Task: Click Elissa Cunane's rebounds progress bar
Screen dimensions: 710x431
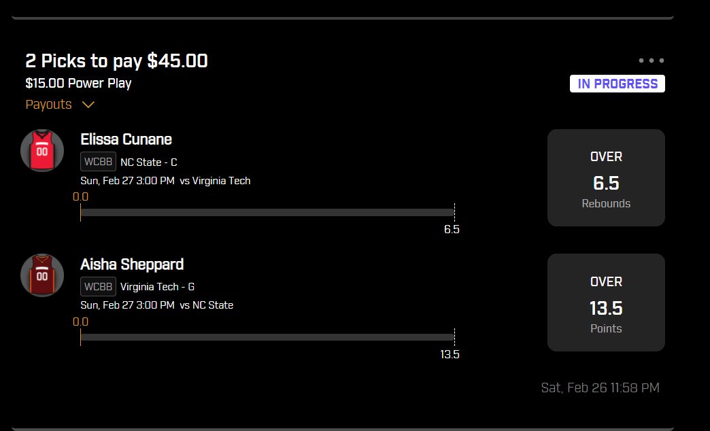Action: point(267,212)
